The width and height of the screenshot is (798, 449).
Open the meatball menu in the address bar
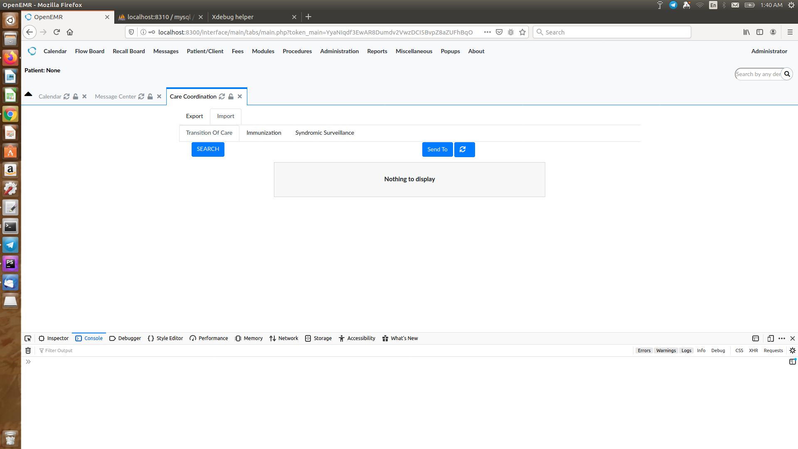pyautogui.click(x=487, y=32)
